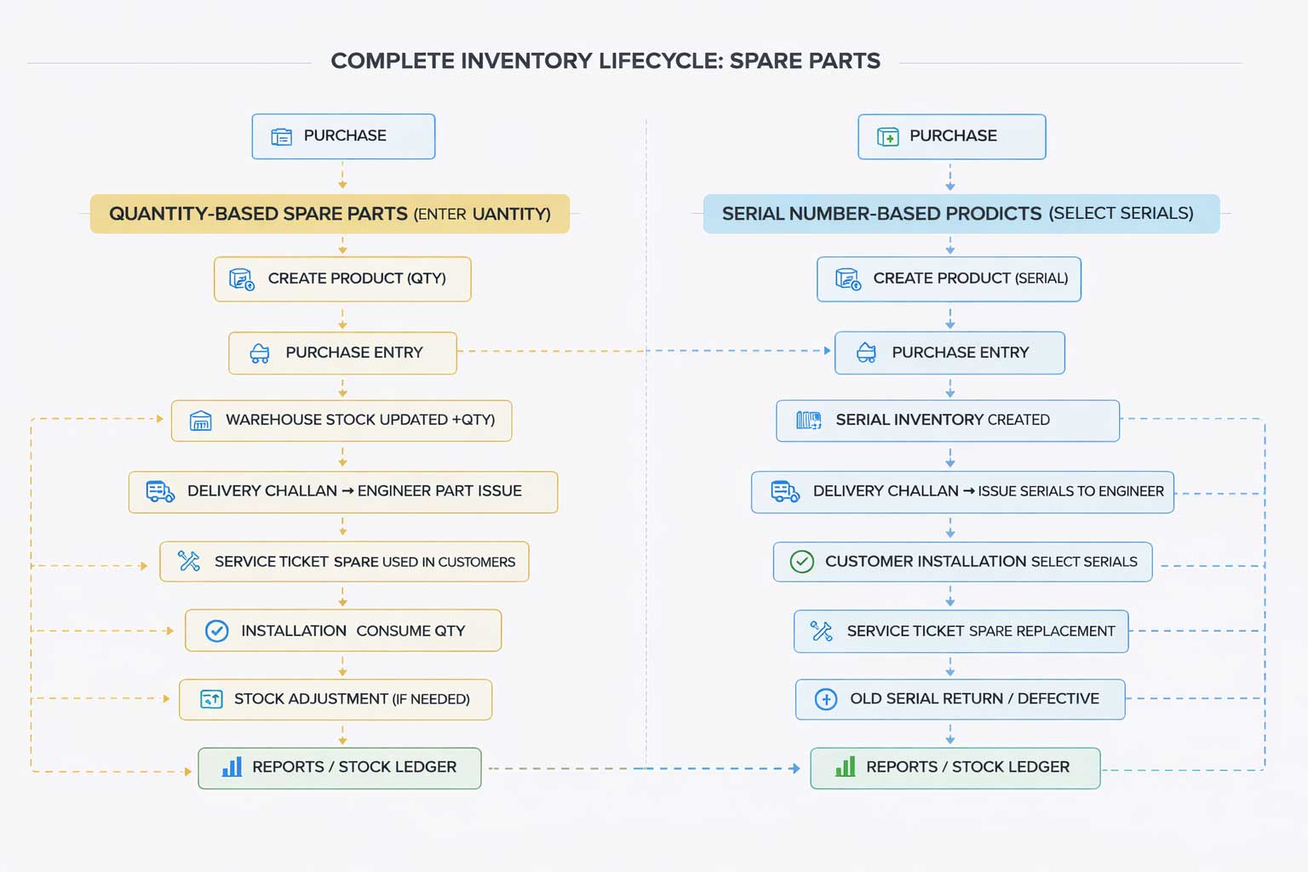The width and height of the screenshot is (1308, 872).
Task: Select the yellow Quantity-Based Spare Parts header
Action: [330, 214]
